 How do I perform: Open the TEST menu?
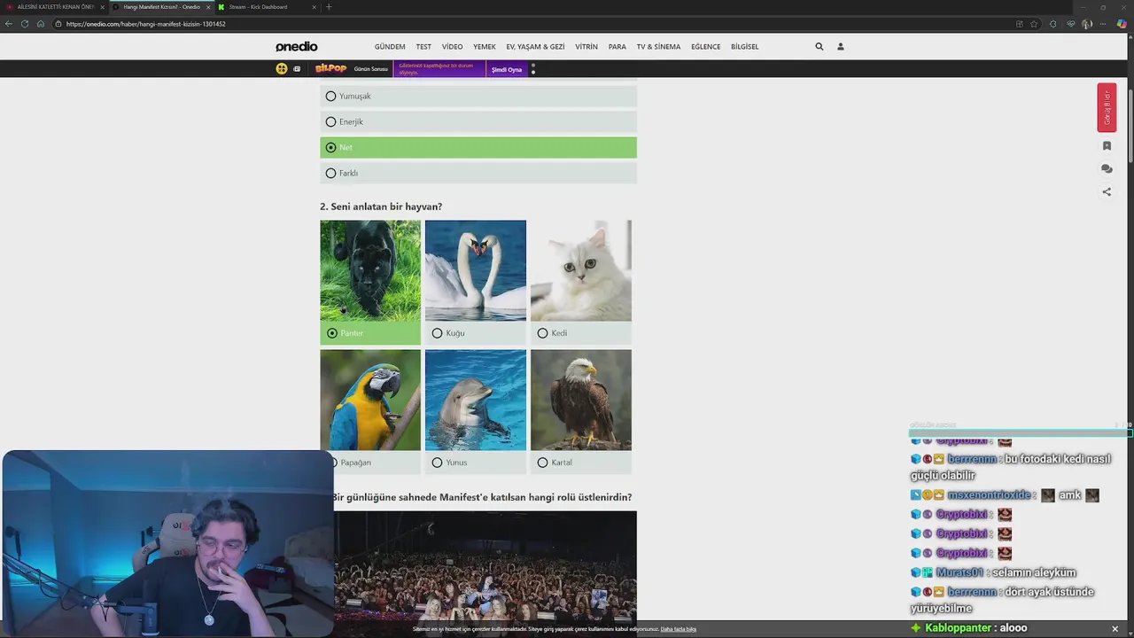point(423,47)
